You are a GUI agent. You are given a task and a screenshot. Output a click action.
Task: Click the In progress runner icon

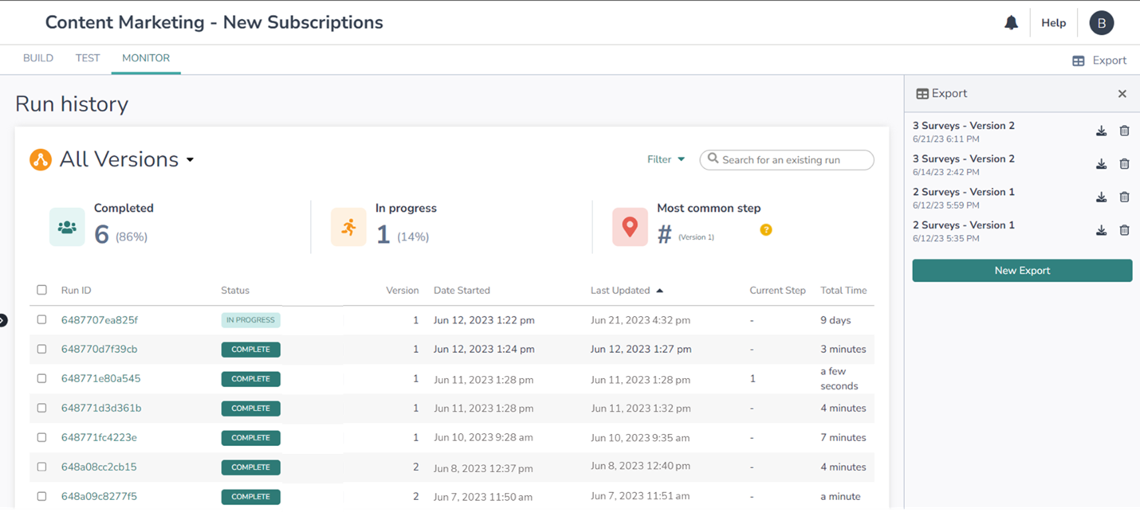348,228
